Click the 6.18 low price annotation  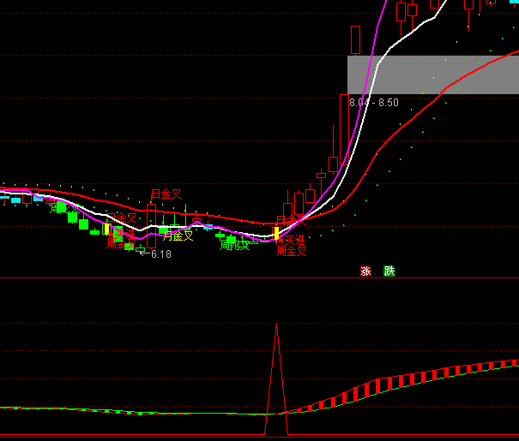tap(160, 254)
